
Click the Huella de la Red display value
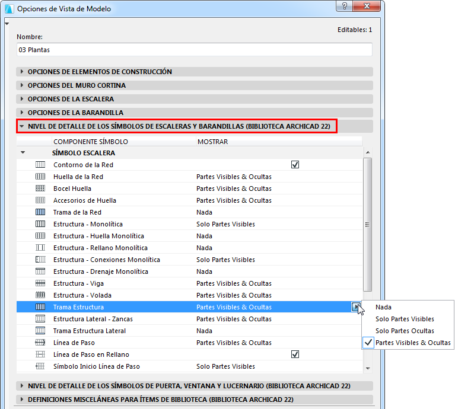click(234, 177)
